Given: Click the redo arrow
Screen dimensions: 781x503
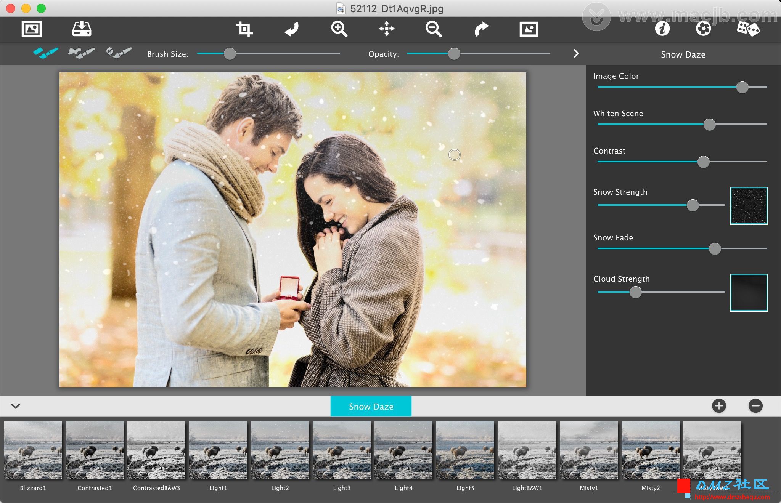Looking at the screenshot, I should pyautogui.click(x=481, y=29).
